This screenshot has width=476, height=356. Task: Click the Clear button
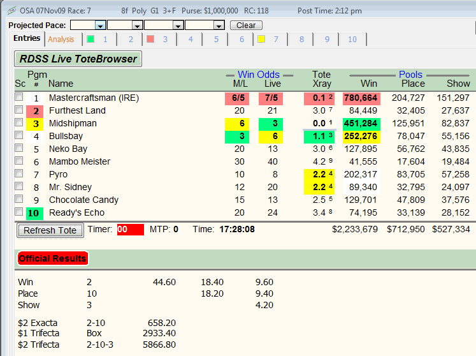coord(246,26)
